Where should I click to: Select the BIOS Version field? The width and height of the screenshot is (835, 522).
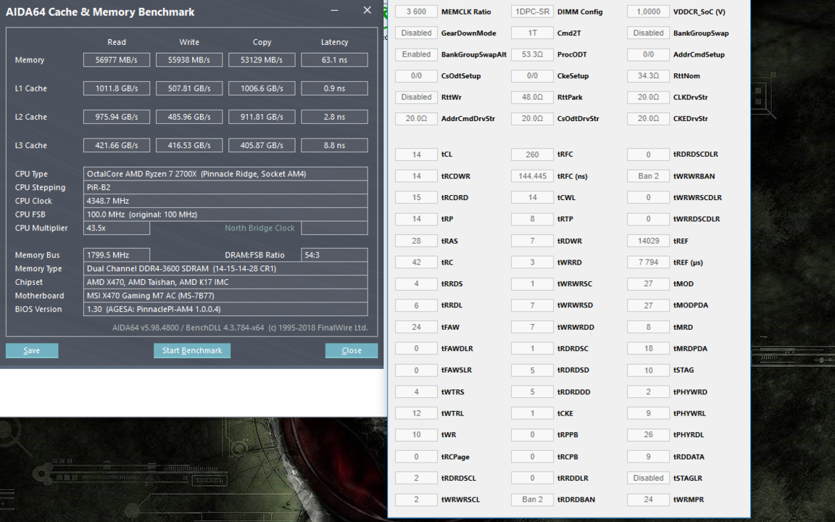click(x=225, y=309)
